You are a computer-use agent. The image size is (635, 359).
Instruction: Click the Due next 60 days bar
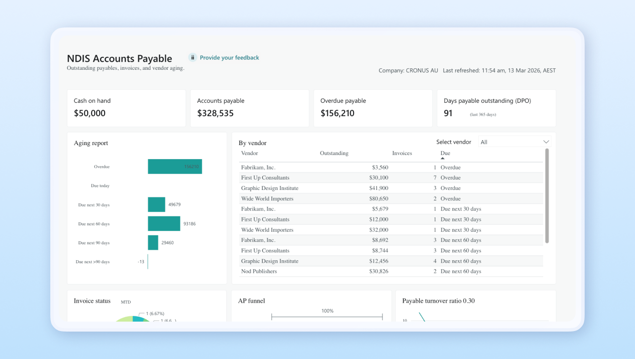click(163, 223)
